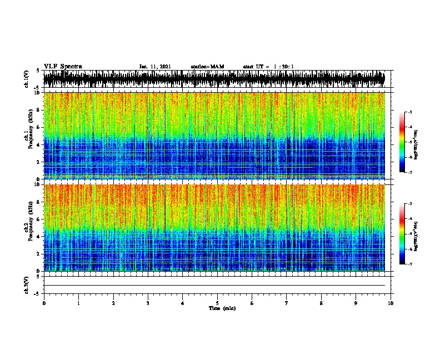
Task: Click the "VLF Spectra" plot title
Action: (x=63, y=67)
